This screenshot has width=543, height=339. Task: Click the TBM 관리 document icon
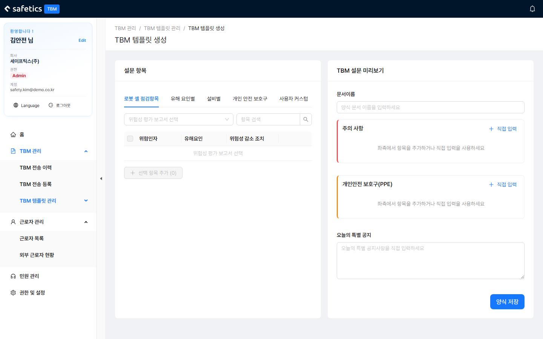13,151
